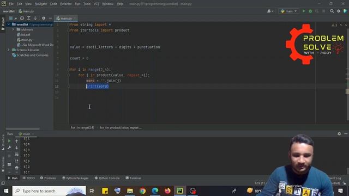Open PyCharm from taskbar
The image size is (349, 196).
point(180,191)
